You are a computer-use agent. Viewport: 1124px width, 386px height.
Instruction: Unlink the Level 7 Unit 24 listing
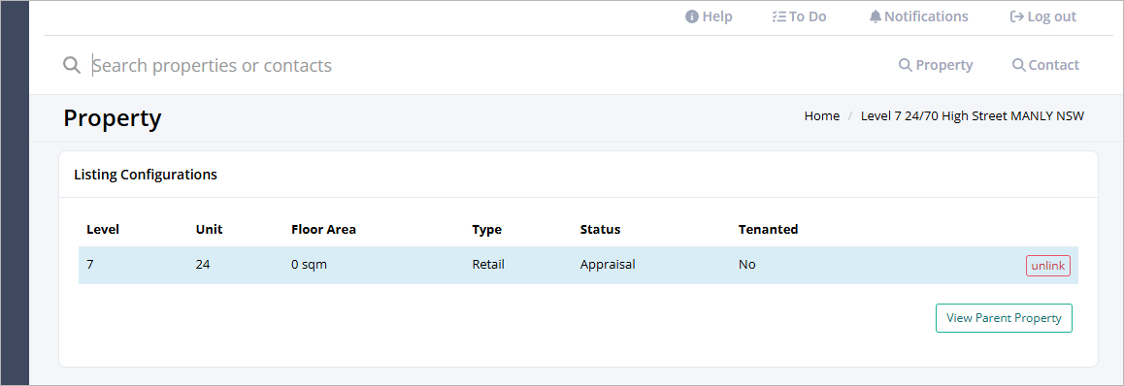click(x=1048, y=266)
